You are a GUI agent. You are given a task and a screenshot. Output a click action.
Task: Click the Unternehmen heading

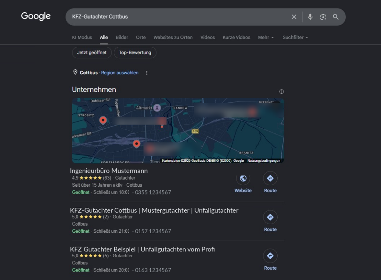94,89
